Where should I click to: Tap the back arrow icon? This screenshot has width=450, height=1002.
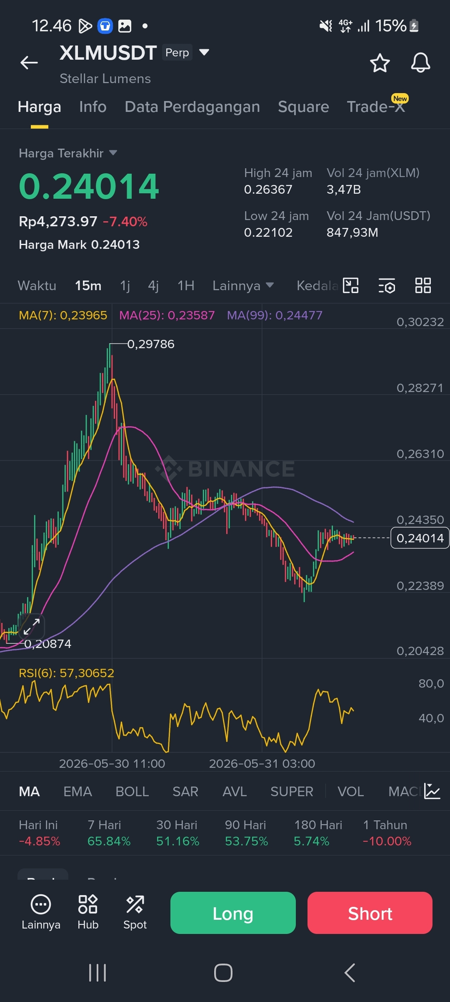pyautogui.click(x=29, y=63)
